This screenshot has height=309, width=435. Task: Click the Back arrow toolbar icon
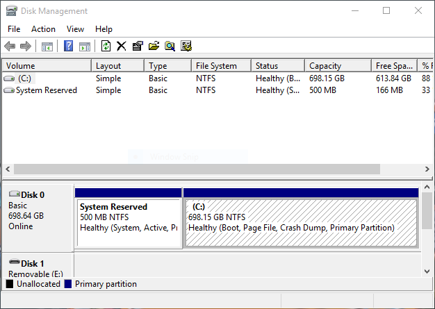[10, 46]
